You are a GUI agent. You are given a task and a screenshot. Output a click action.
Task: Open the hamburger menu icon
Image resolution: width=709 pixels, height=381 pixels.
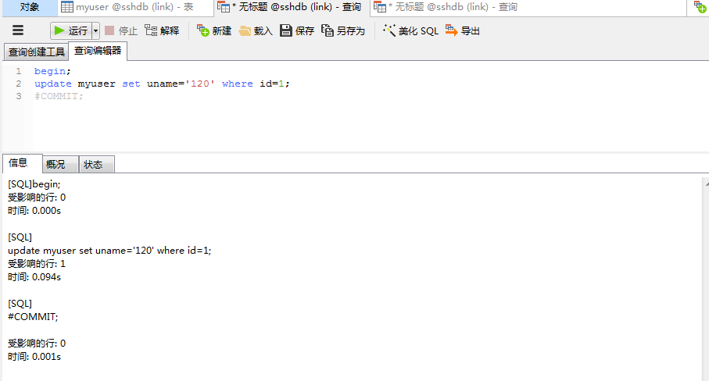pyautogui.click(x=18, y=30)
